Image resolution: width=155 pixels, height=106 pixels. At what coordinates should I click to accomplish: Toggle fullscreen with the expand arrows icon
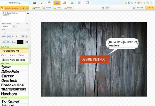tap(151, 3)
